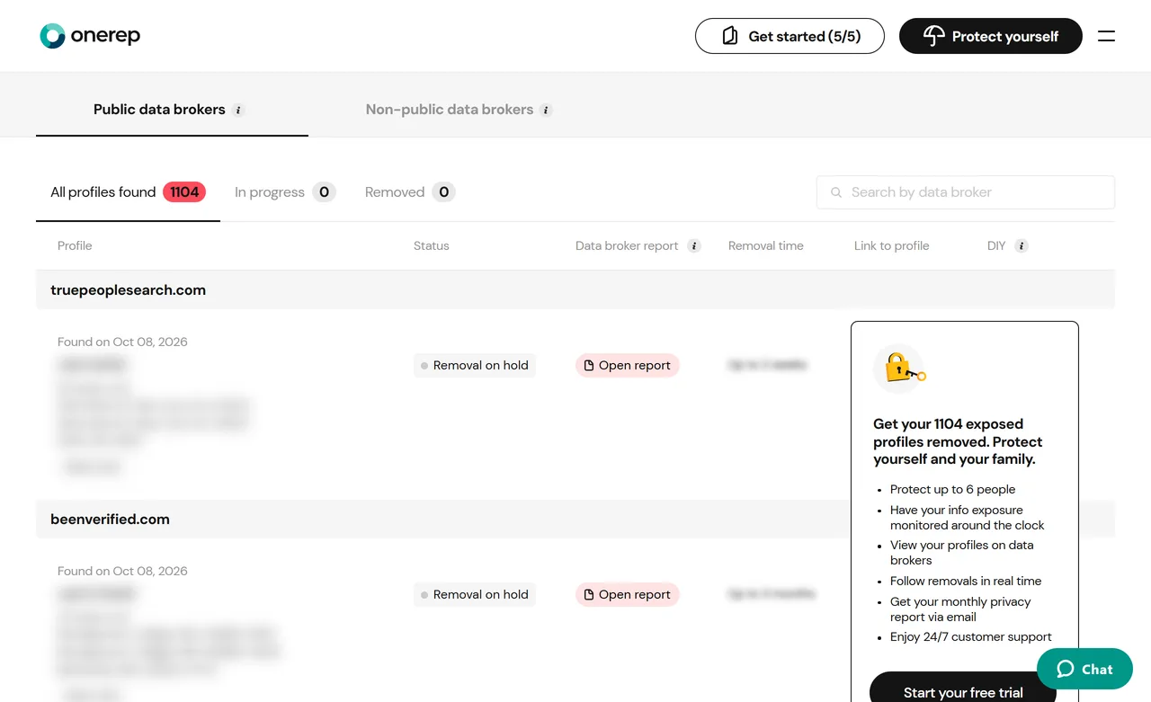
Task: Click info icon beside DIY column
Action: coord(1022,245)
